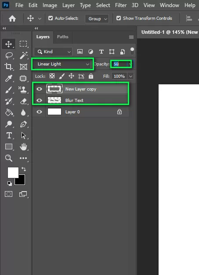The image size is (199, 275).
Task: Click the Opacity value field
Action: point(119,64)
